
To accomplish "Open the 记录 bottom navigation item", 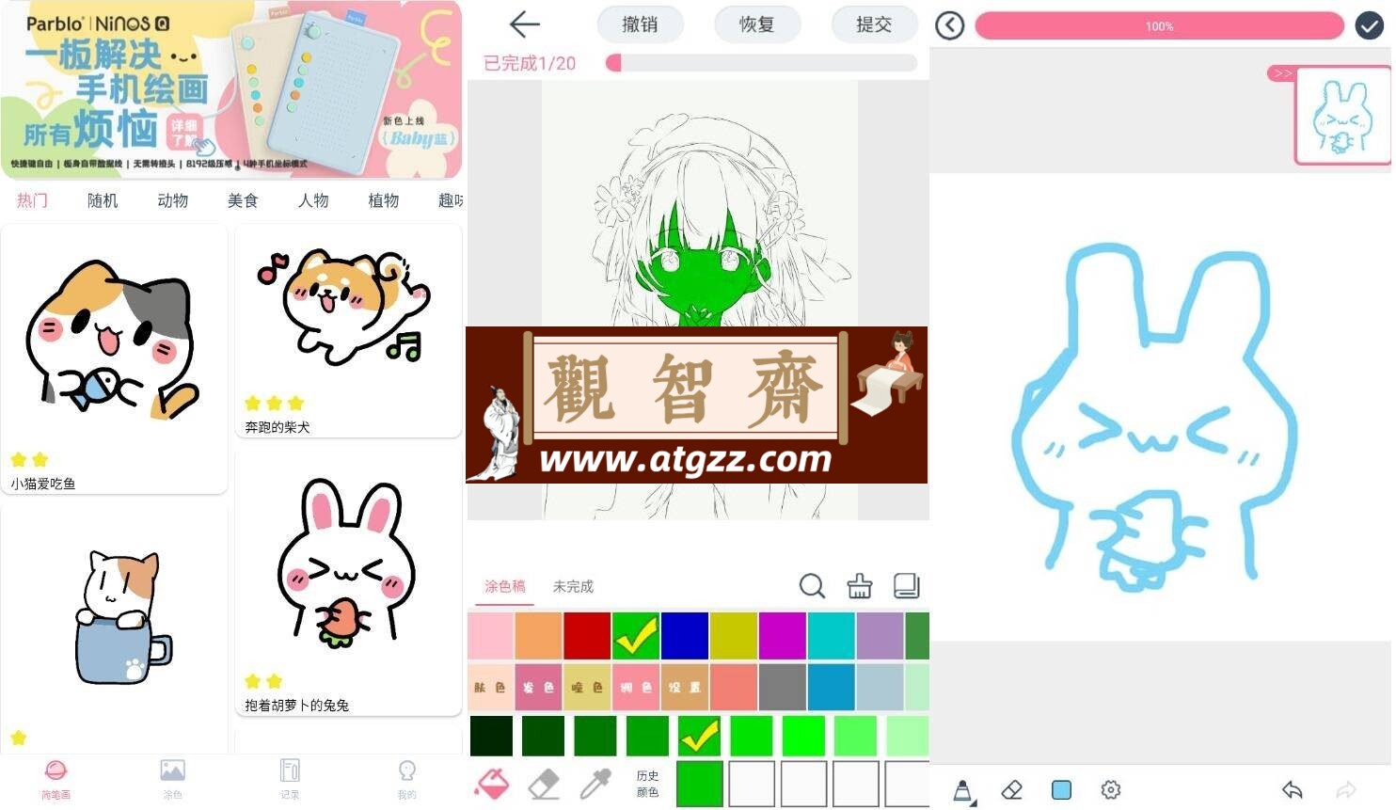I will [290, 780].
